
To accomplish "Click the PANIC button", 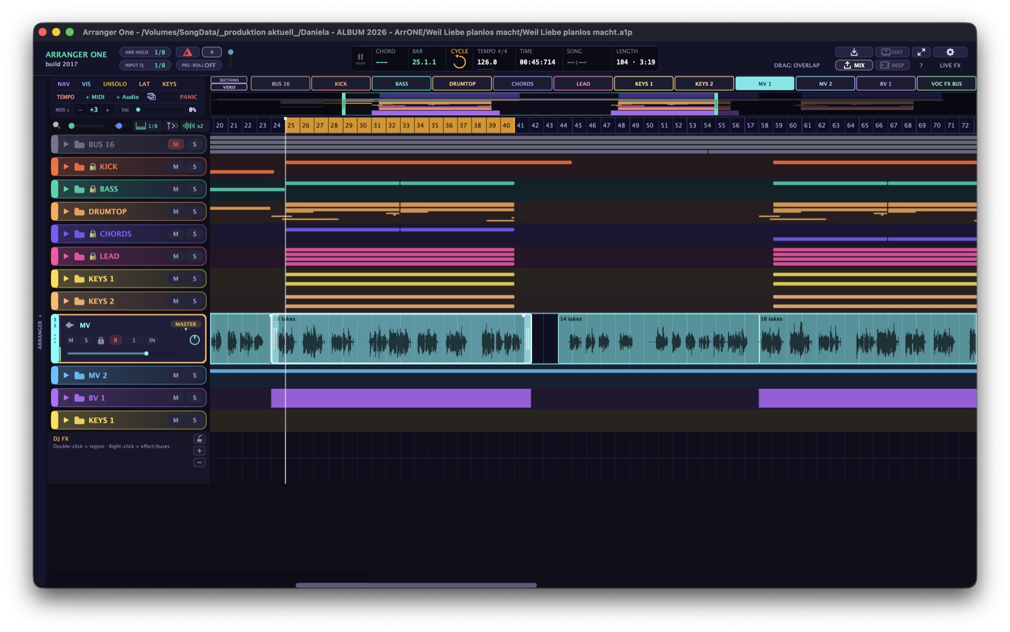I will coord(189,97).
